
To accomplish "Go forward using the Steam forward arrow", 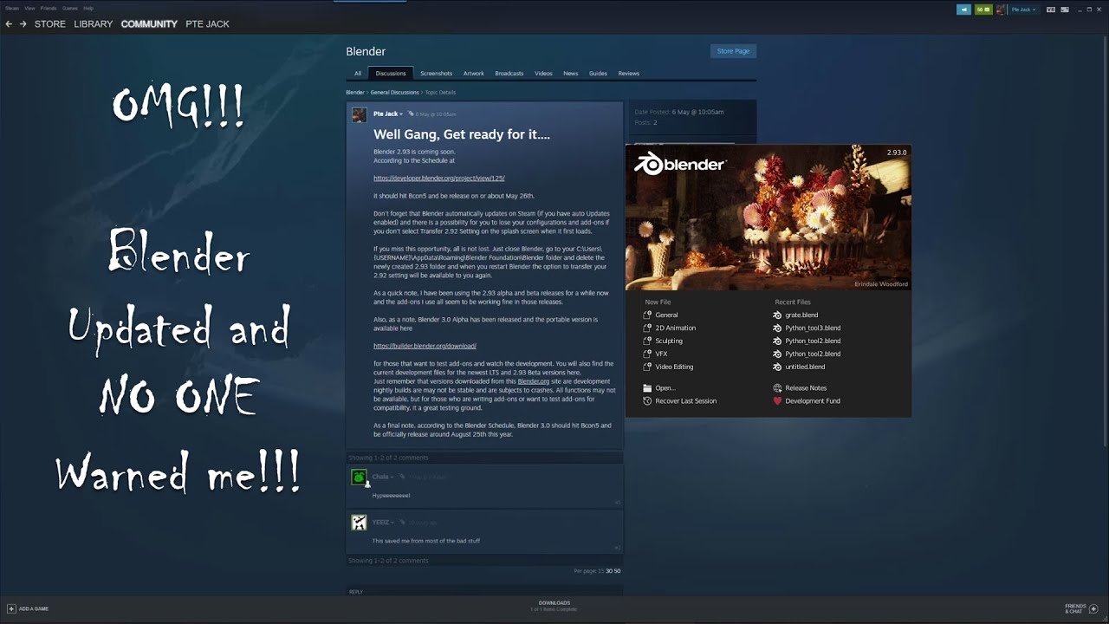I will pyautogui.click(x=23, y=24).
